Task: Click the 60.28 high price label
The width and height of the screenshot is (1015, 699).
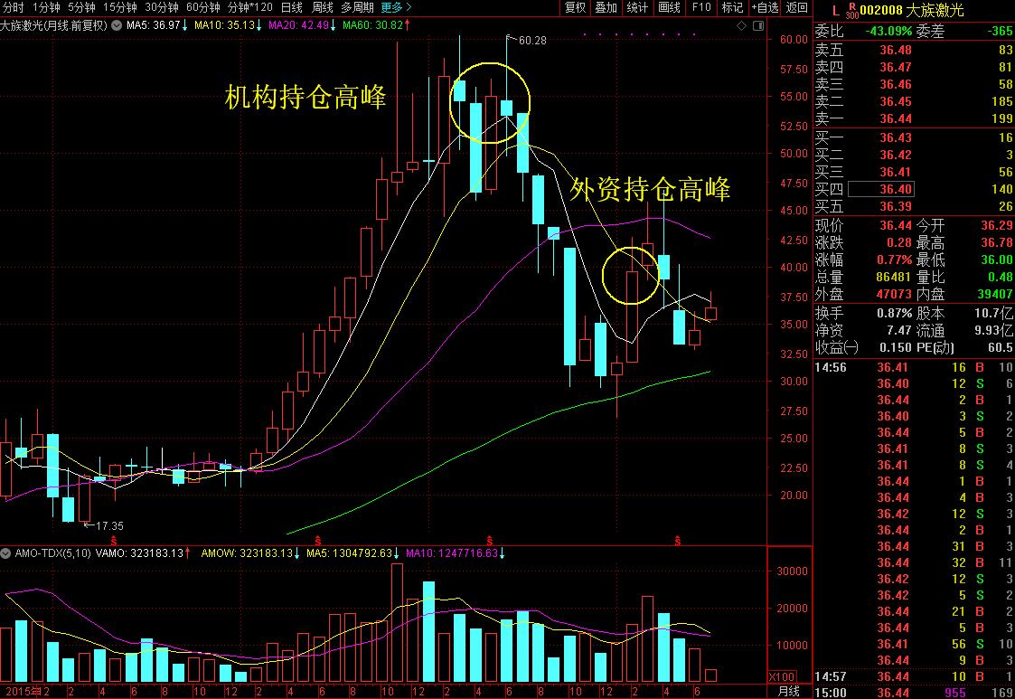Action: pos(532,40)
